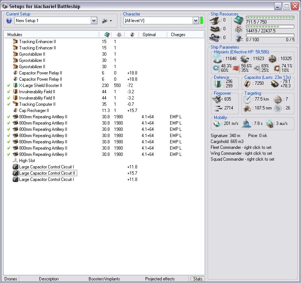Screen dimensions: 301x283
Task: Select the Tracking Computer II row
Action: [104, 104]
